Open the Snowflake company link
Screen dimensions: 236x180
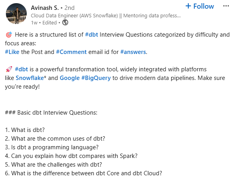(30, 78)
